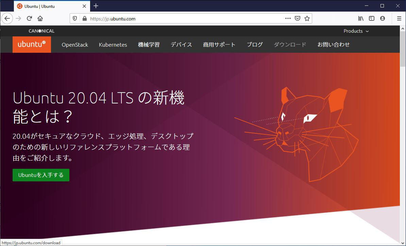Toggle the sidebar view icon

coord(372,18)
